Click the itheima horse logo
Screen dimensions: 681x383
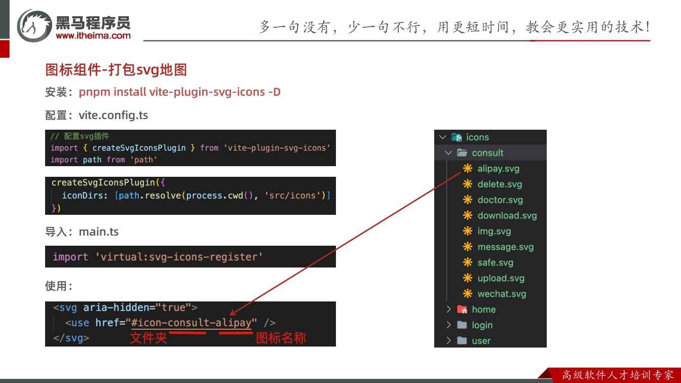coord(34,25)
